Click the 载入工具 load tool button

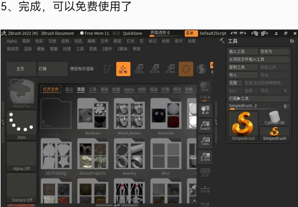pos(243,51)
